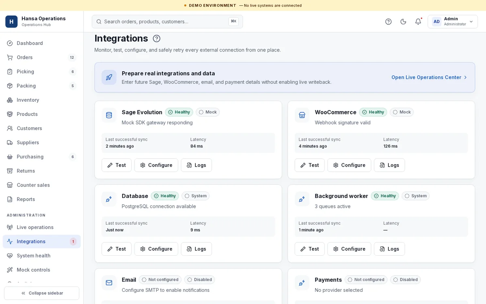Click the Customers sidebar icon
Image resolution: width=486 pixels, height=304 pixels.
pos(10,128)
